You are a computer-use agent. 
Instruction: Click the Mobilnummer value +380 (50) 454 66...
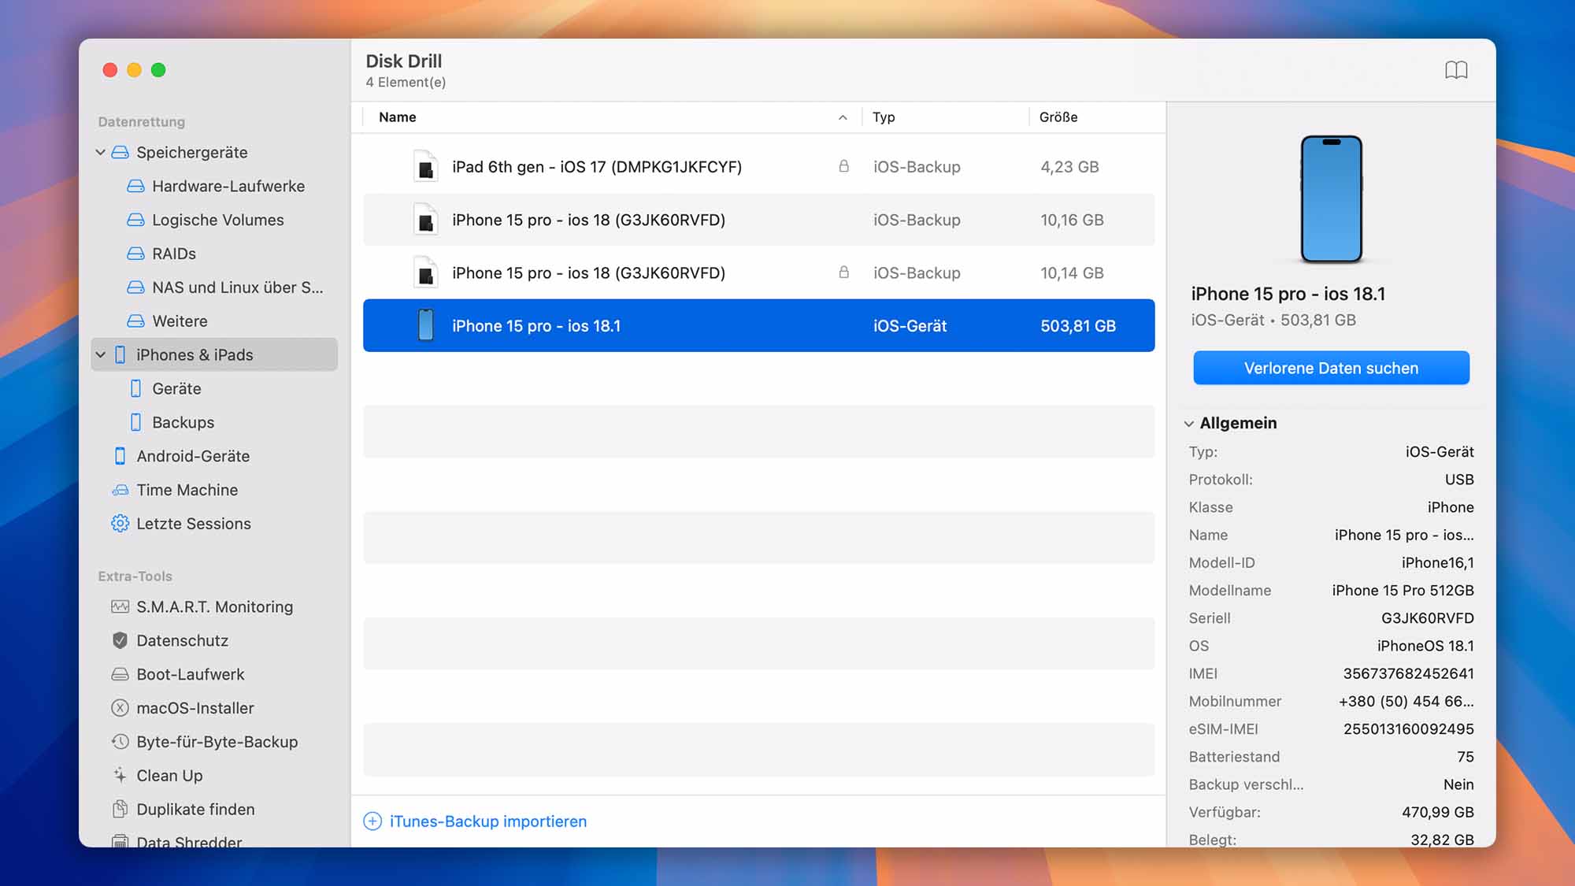(x=1406, y=702)
